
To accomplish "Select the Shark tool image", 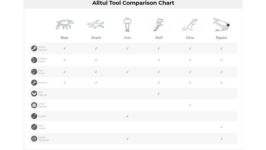I will 96,25.
